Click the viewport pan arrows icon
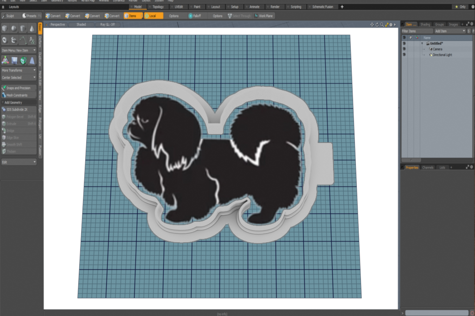Screen dimensions: 475x316 click(372, 25)
